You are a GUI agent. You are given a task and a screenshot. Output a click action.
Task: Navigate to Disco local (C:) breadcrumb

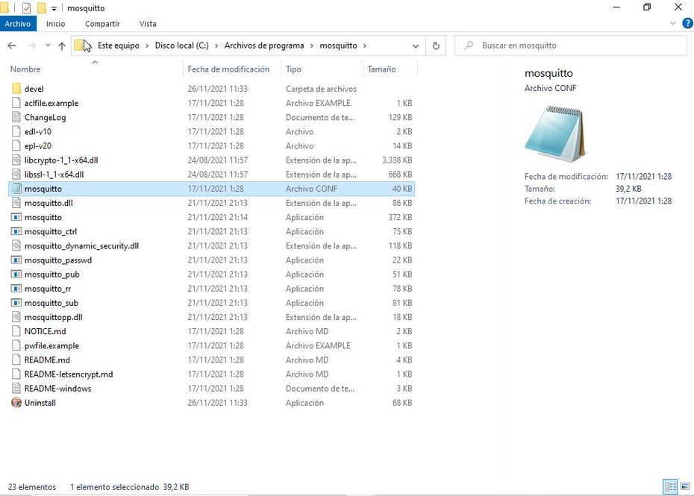181,45
